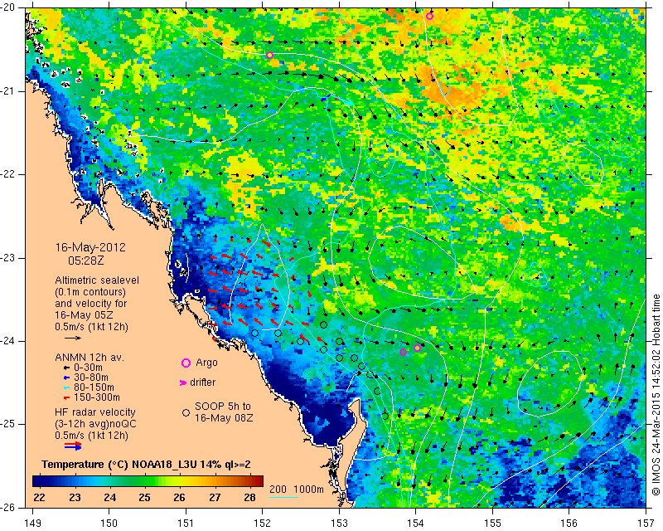
Task: Click the '0-30m' depth range label
Action: pyautogui.click(x=88, y=367)
